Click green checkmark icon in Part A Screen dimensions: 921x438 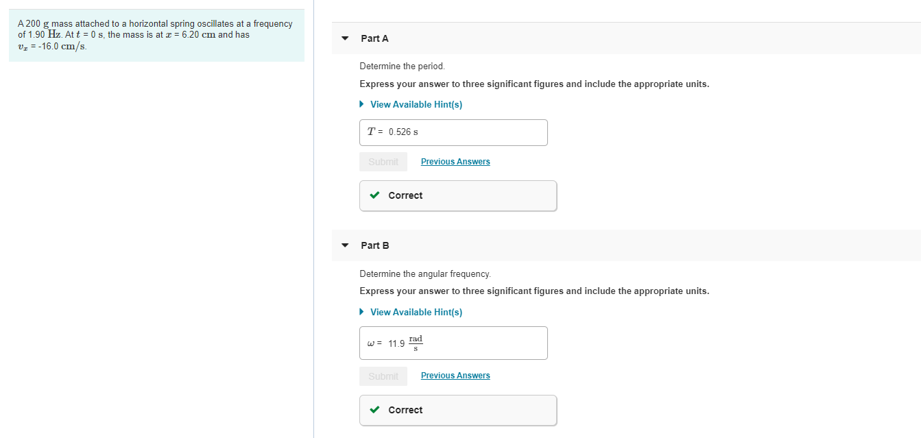(375, 195)
